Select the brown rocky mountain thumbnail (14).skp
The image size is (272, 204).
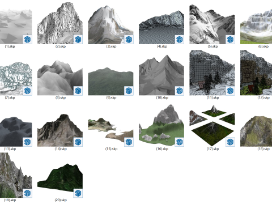60,130
